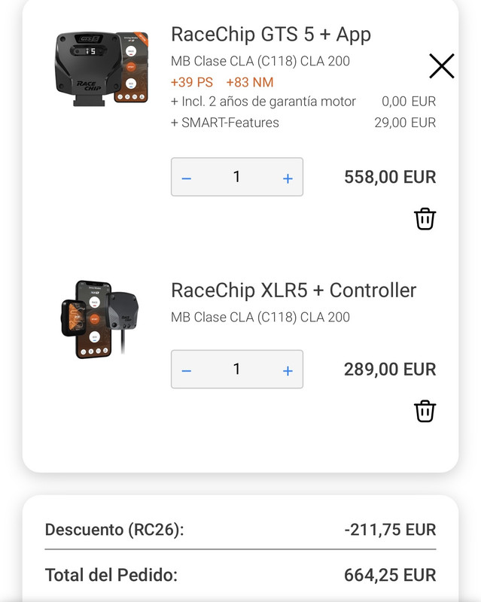This screenshot has width=481, height=602.
Task: Click the 558,00 EUR item price
Action: point(390,177)
